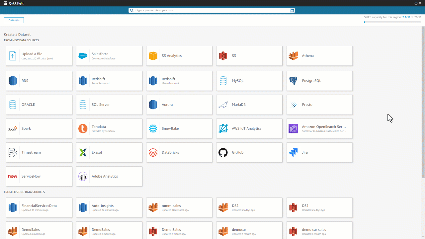Click the Teradata orange icon
Viewport: 425px width, 239px height.
click(x=83, y=128)
